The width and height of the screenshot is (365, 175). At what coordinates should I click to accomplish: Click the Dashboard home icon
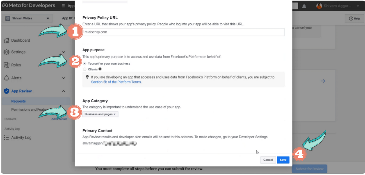pyautogui.click(x=7, y=40)
